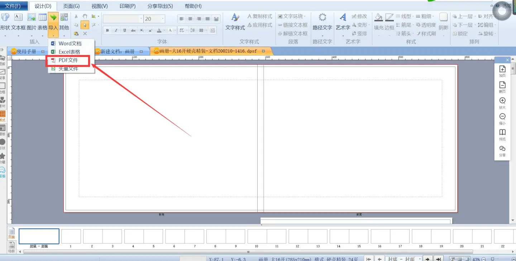
Task: Click the 应用样式 apply style button
Action: tap(260, 25)
